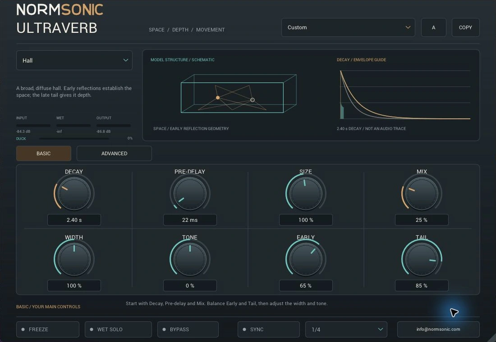Click the TONE knob
Viewport: 496px width, 342px height.
[190, 259]
